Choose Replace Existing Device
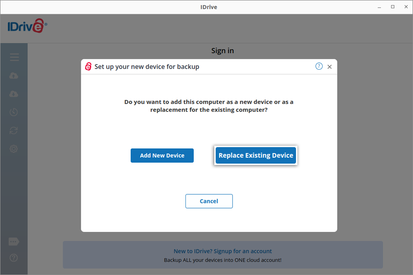Screen dimensions: 413x275 [x=256, y=155]
